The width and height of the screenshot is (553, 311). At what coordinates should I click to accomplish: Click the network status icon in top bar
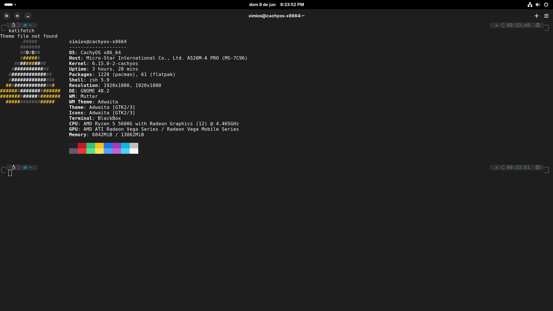click(530, 5)
